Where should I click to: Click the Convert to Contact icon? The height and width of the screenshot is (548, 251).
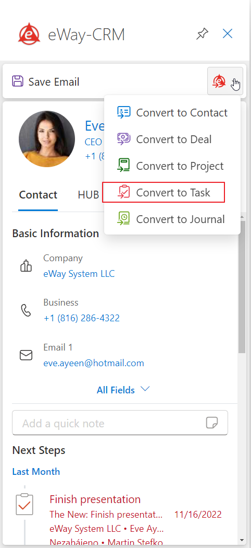124,112
